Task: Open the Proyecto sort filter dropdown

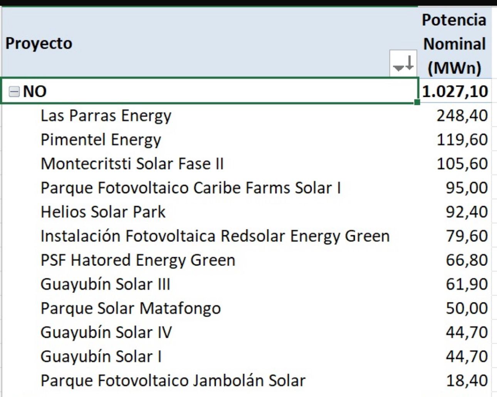Action: (403, 63)
